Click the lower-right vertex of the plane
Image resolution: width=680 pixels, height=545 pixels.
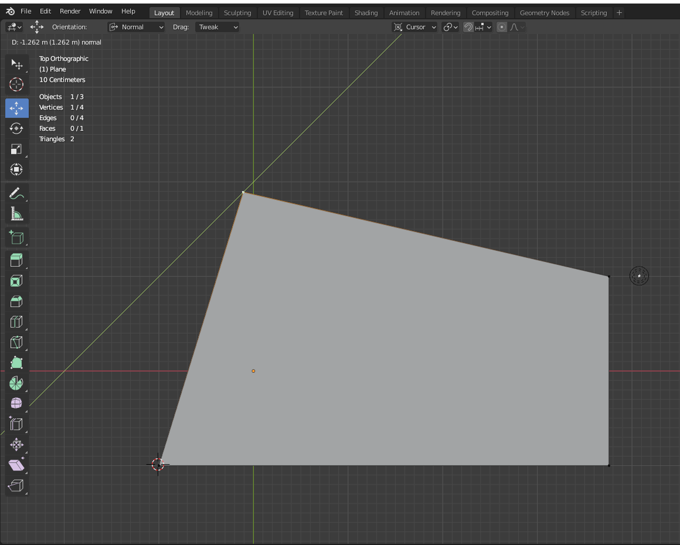tap(609, 466)
